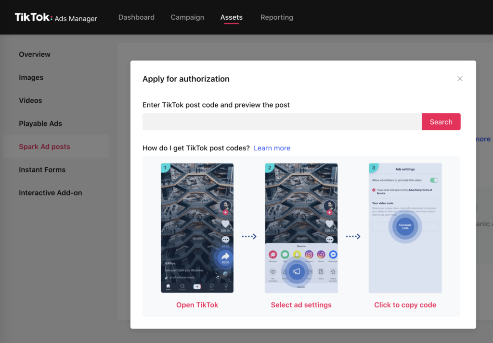The width and height of the screenshot is (493, 343).
Task: Click the highlighted blue megaphone promote icon
Action: pyautogui.click(x=296, y=271)
